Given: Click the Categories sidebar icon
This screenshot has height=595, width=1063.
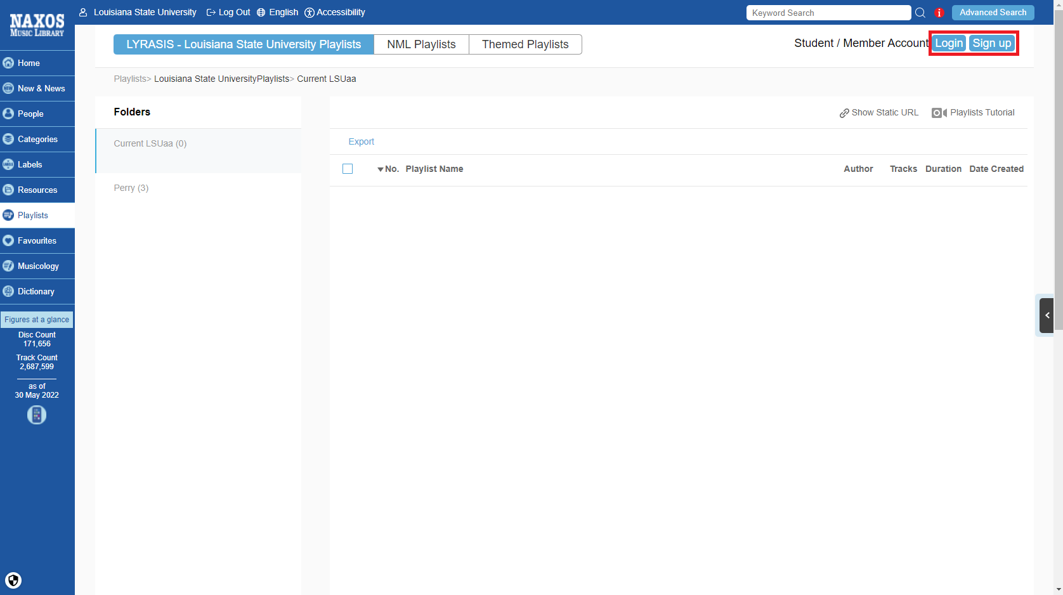Looking at the screenshot, I should (8, 139).
